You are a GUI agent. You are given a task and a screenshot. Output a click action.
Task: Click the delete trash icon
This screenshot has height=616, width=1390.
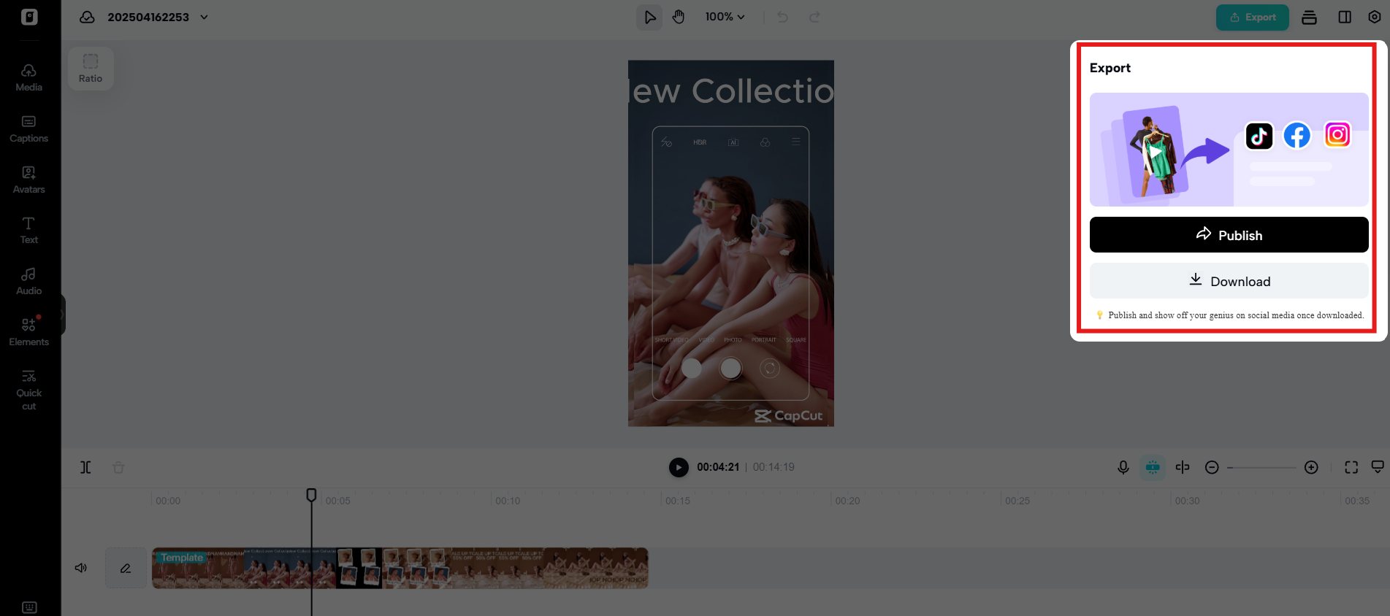click(x=118, y=467)
